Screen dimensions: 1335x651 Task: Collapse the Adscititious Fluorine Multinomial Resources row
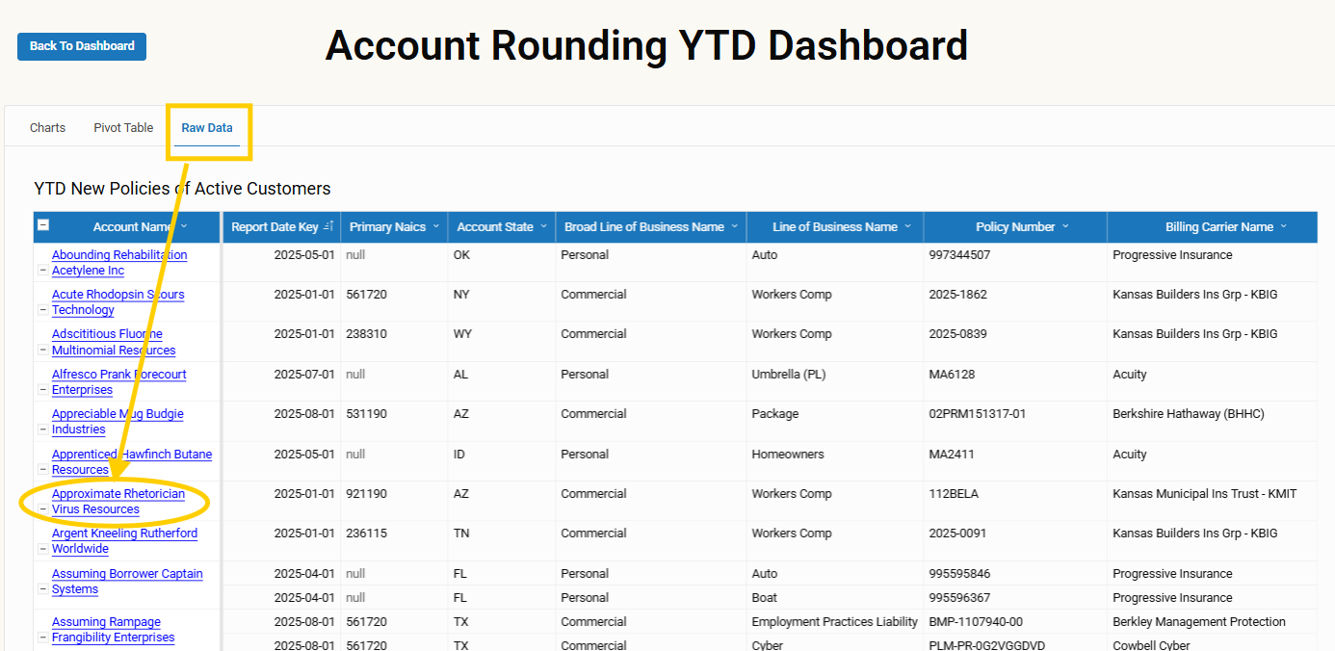click(x=42, y=351)
